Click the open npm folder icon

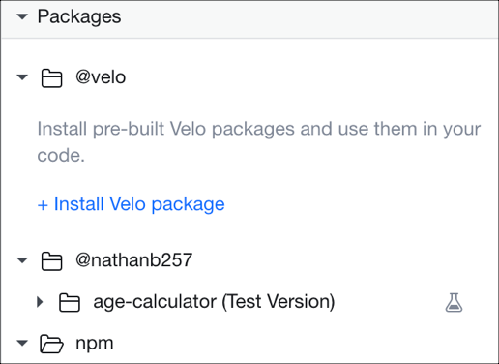[51, 344]
